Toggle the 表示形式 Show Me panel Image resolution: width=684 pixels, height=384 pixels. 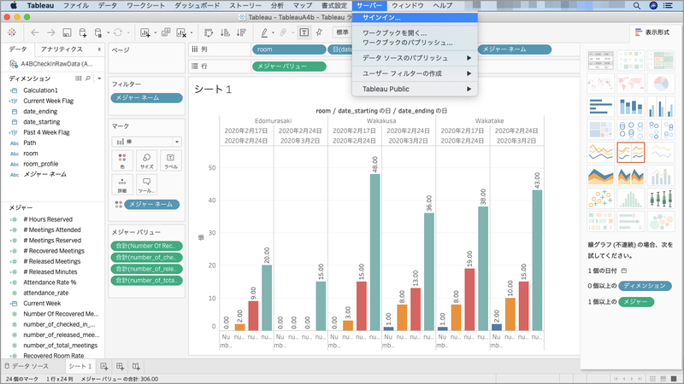[652, 32]
